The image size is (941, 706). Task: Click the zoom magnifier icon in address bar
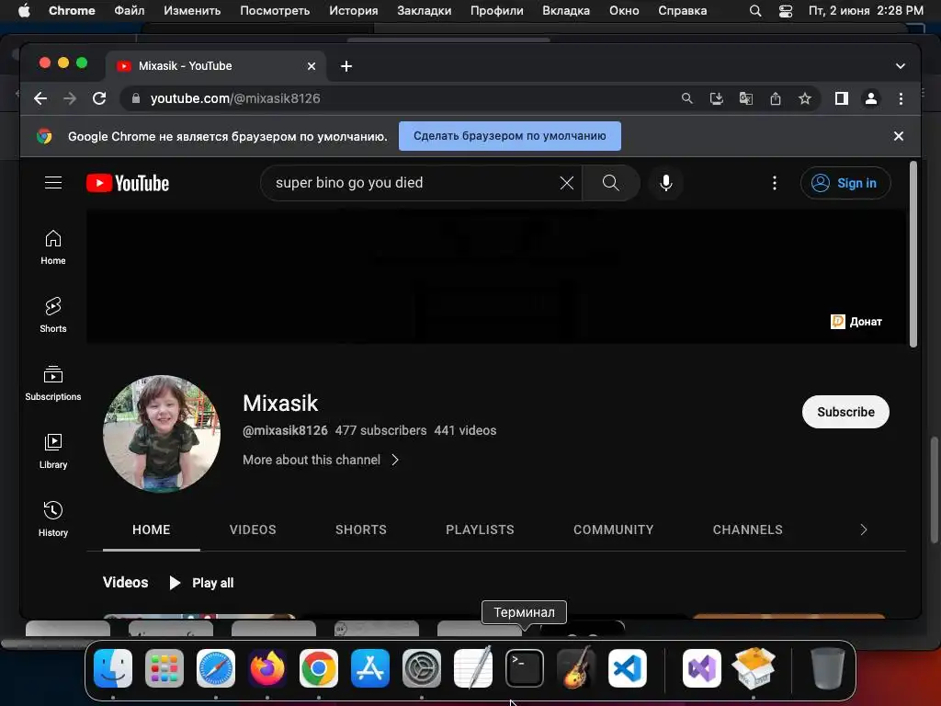[687, 98]
